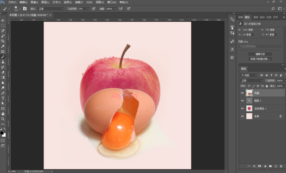Select the Hand tool

[3, 114]
